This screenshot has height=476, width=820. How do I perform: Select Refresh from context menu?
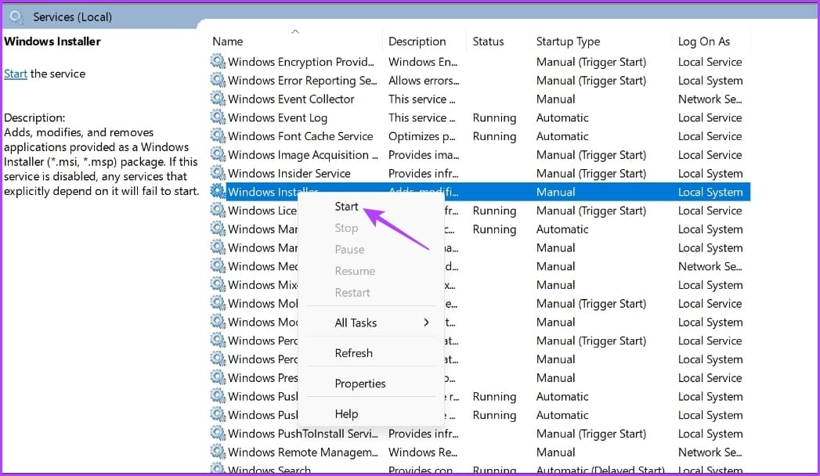(x=353, y=352)
